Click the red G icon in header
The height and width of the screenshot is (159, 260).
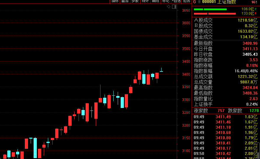pyautogui.click(x=195, y=1)
